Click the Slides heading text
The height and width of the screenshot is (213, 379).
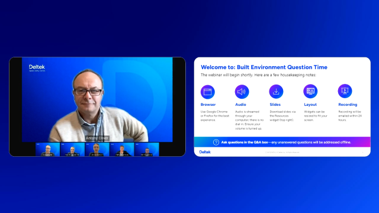point(275,105)
